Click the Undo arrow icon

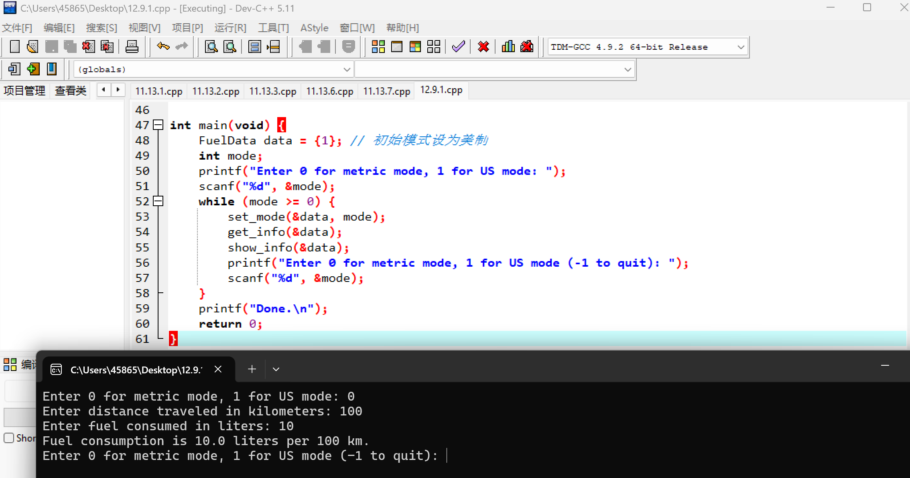coord(163,47)
